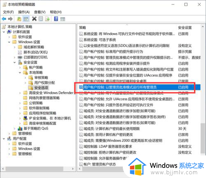Toggle the Show/Hide console tree icon
This screenshot has width=206, height=178.
point(26,19)
